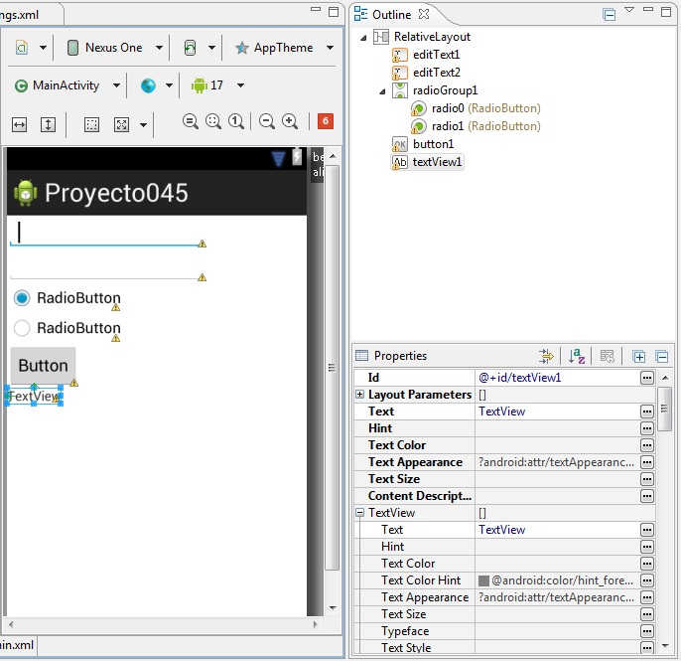
Task: Collapse all properties icon
Action: tap(661, 357)
